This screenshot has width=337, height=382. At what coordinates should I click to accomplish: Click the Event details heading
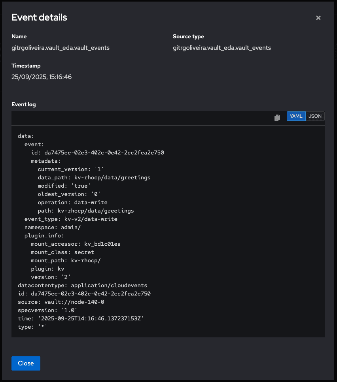tap(39, 17)
